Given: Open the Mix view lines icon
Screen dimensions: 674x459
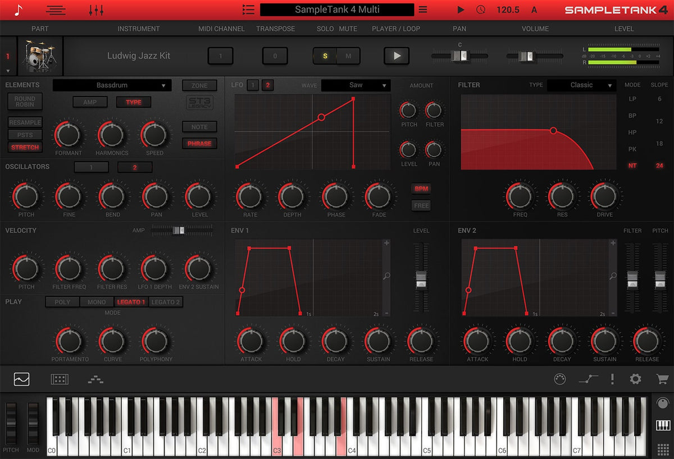Looking at the screenshot, I should [56, 10].
